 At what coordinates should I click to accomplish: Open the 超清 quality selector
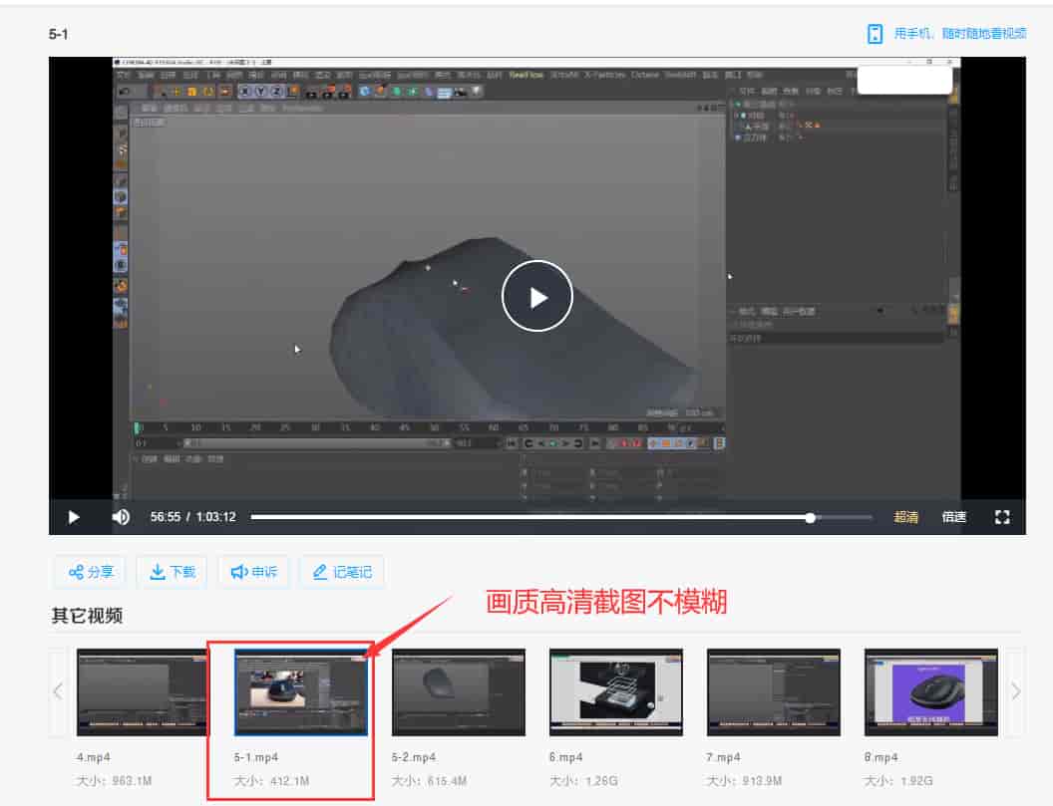click(x=905, y=517)
